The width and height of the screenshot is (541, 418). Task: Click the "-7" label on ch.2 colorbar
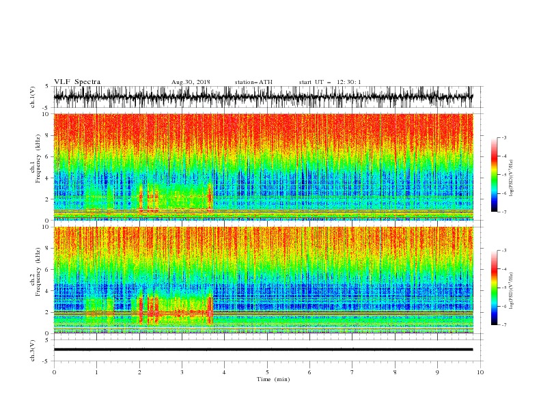coord(503,325)
